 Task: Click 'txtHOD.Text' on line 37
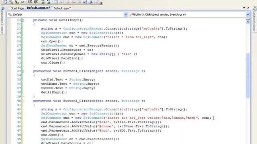(52, 88)
